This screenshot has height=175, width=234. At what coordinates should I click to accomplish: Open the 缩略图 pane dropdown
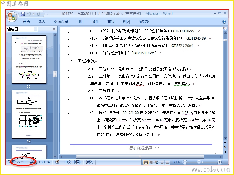pyautogui.click(x=36, y=29)
